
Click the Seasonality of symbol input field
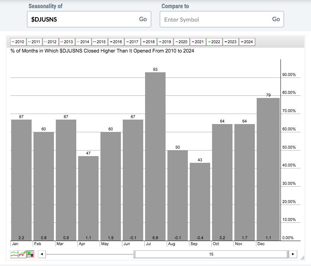click(x=82, y=19)
